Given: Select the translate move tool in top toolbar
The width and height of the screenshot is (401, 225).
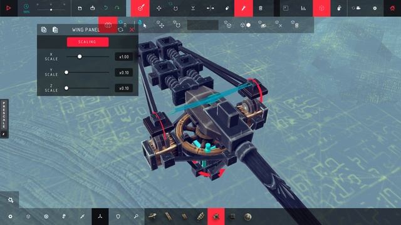Looking at the screenshot, I should point(159,8).
